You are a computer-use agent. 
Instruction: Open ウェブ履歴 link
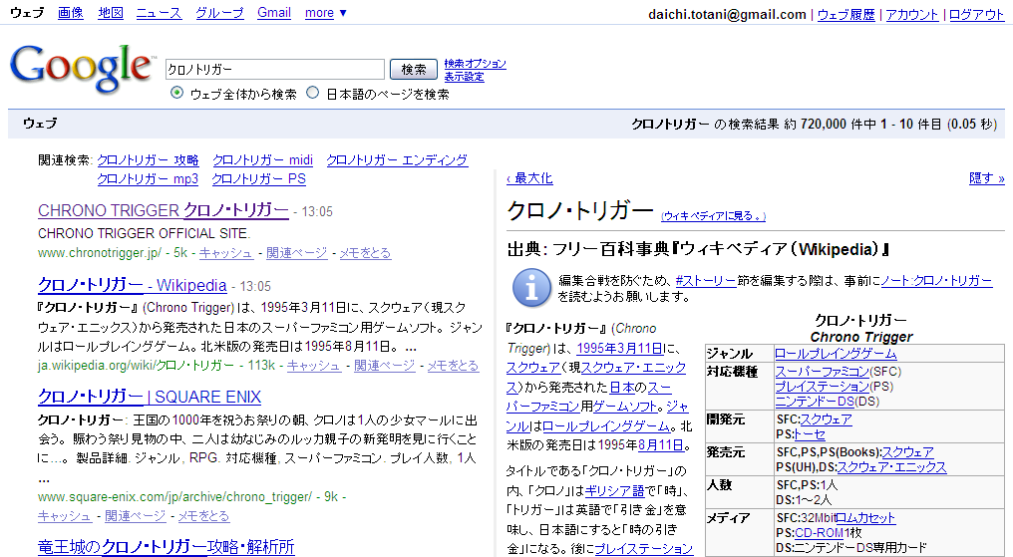(x=845, y=15)
